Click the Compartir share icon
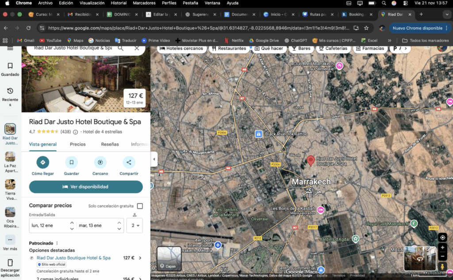The image size is (453, 280). click(129, 162)
